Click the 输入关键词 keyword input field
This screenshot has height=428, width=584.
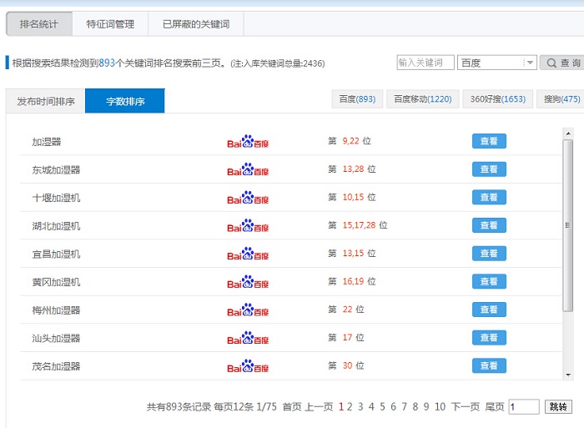(x=425, y=63)
